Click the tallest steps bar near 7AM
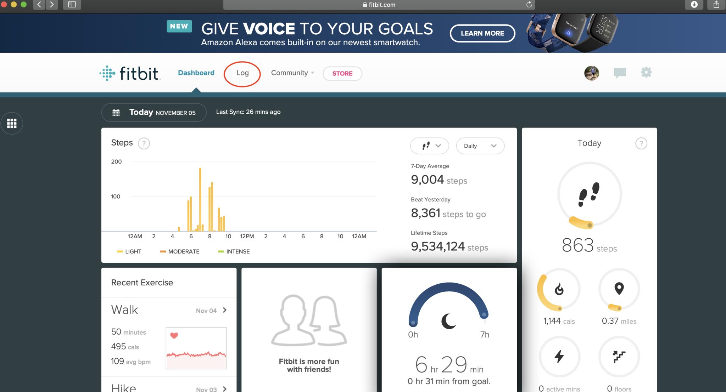This screenshot has height=392, width=726. point(200,199)
